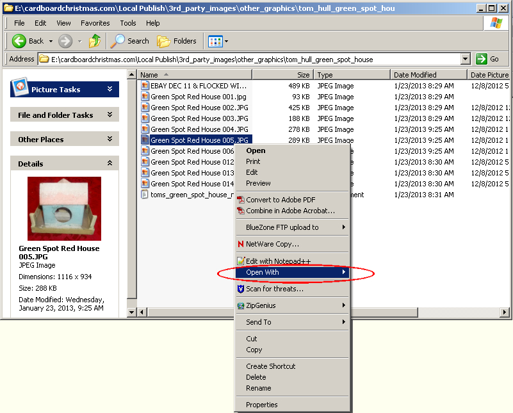The image size is (513, 413).
Task: Click the Up folder toolbar icon
Action: click(x=95, y=41)
